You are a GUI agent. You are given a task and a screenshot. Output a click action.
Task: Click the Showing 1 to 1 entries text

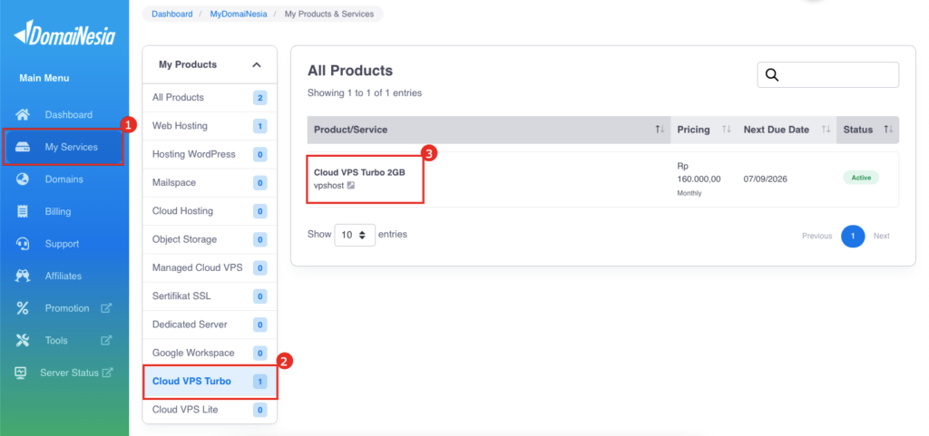365,92
